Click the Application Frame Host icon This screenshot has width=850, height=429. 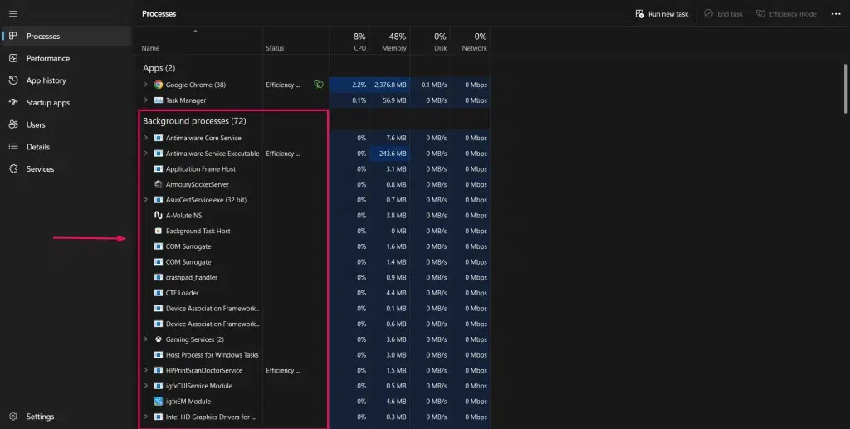[159, 169]
